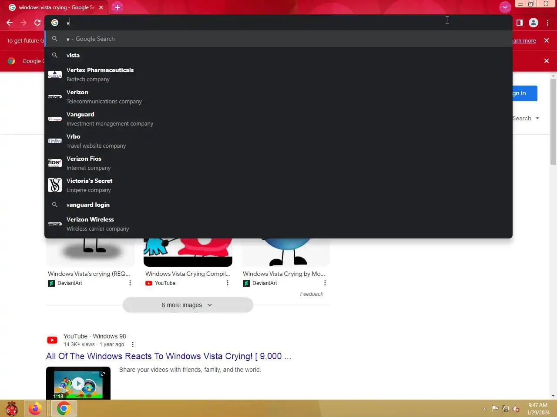Screen dimensions: 557x417
Task: Choose the Vrbo travel website suggestion
Action: [x=278, y=141]
